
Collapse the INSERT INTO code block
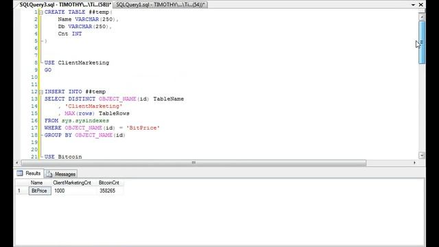pyautogui.click(x=41, y=92)
